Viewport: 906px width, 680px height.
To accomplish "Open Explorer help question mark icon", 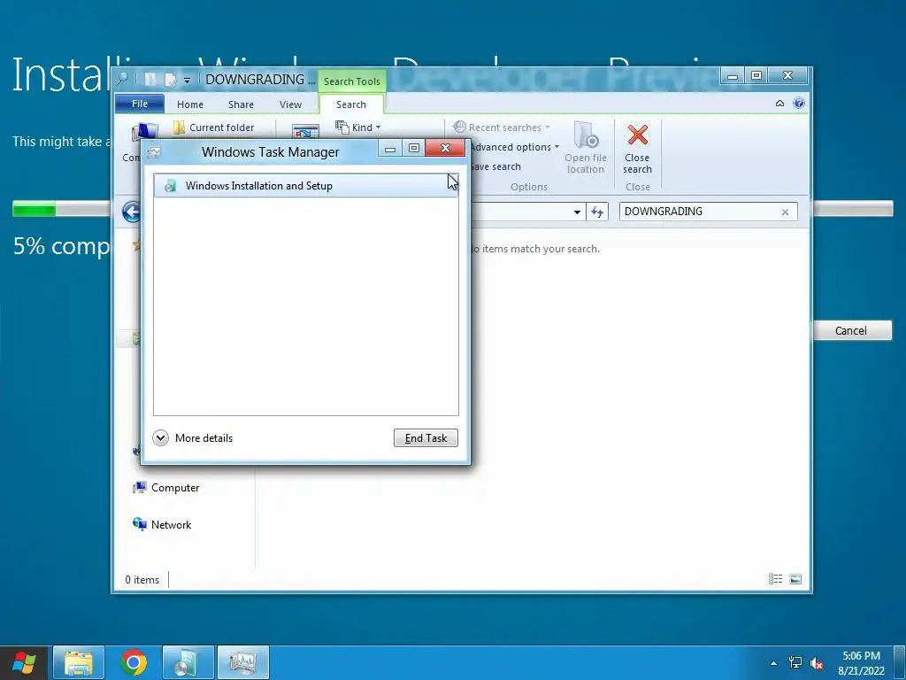I will pyautogui.click(x=799, y=104).
